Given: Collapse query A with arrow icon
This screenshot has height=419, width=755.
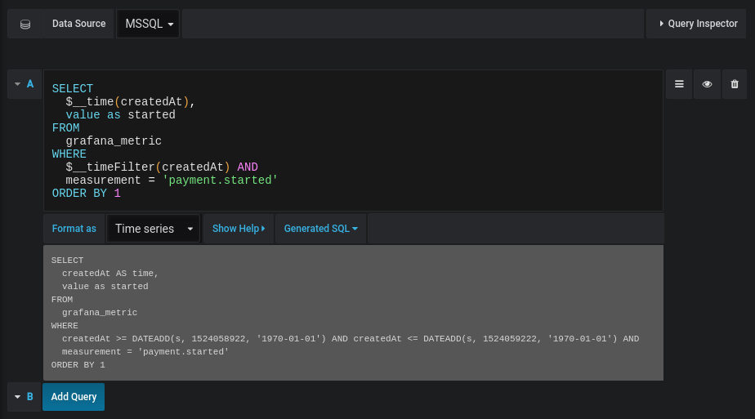Looking at the screenshot, I should click(x=17, y=84).
